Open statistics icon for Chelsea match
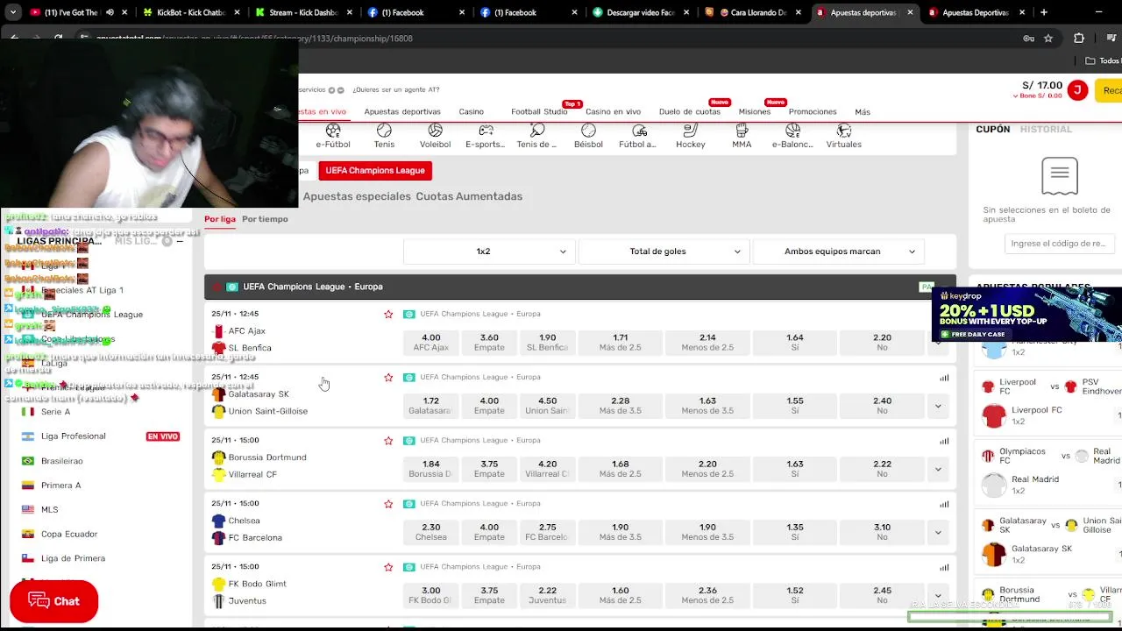Screen dimensions: 1122x631 pos(944,504)
